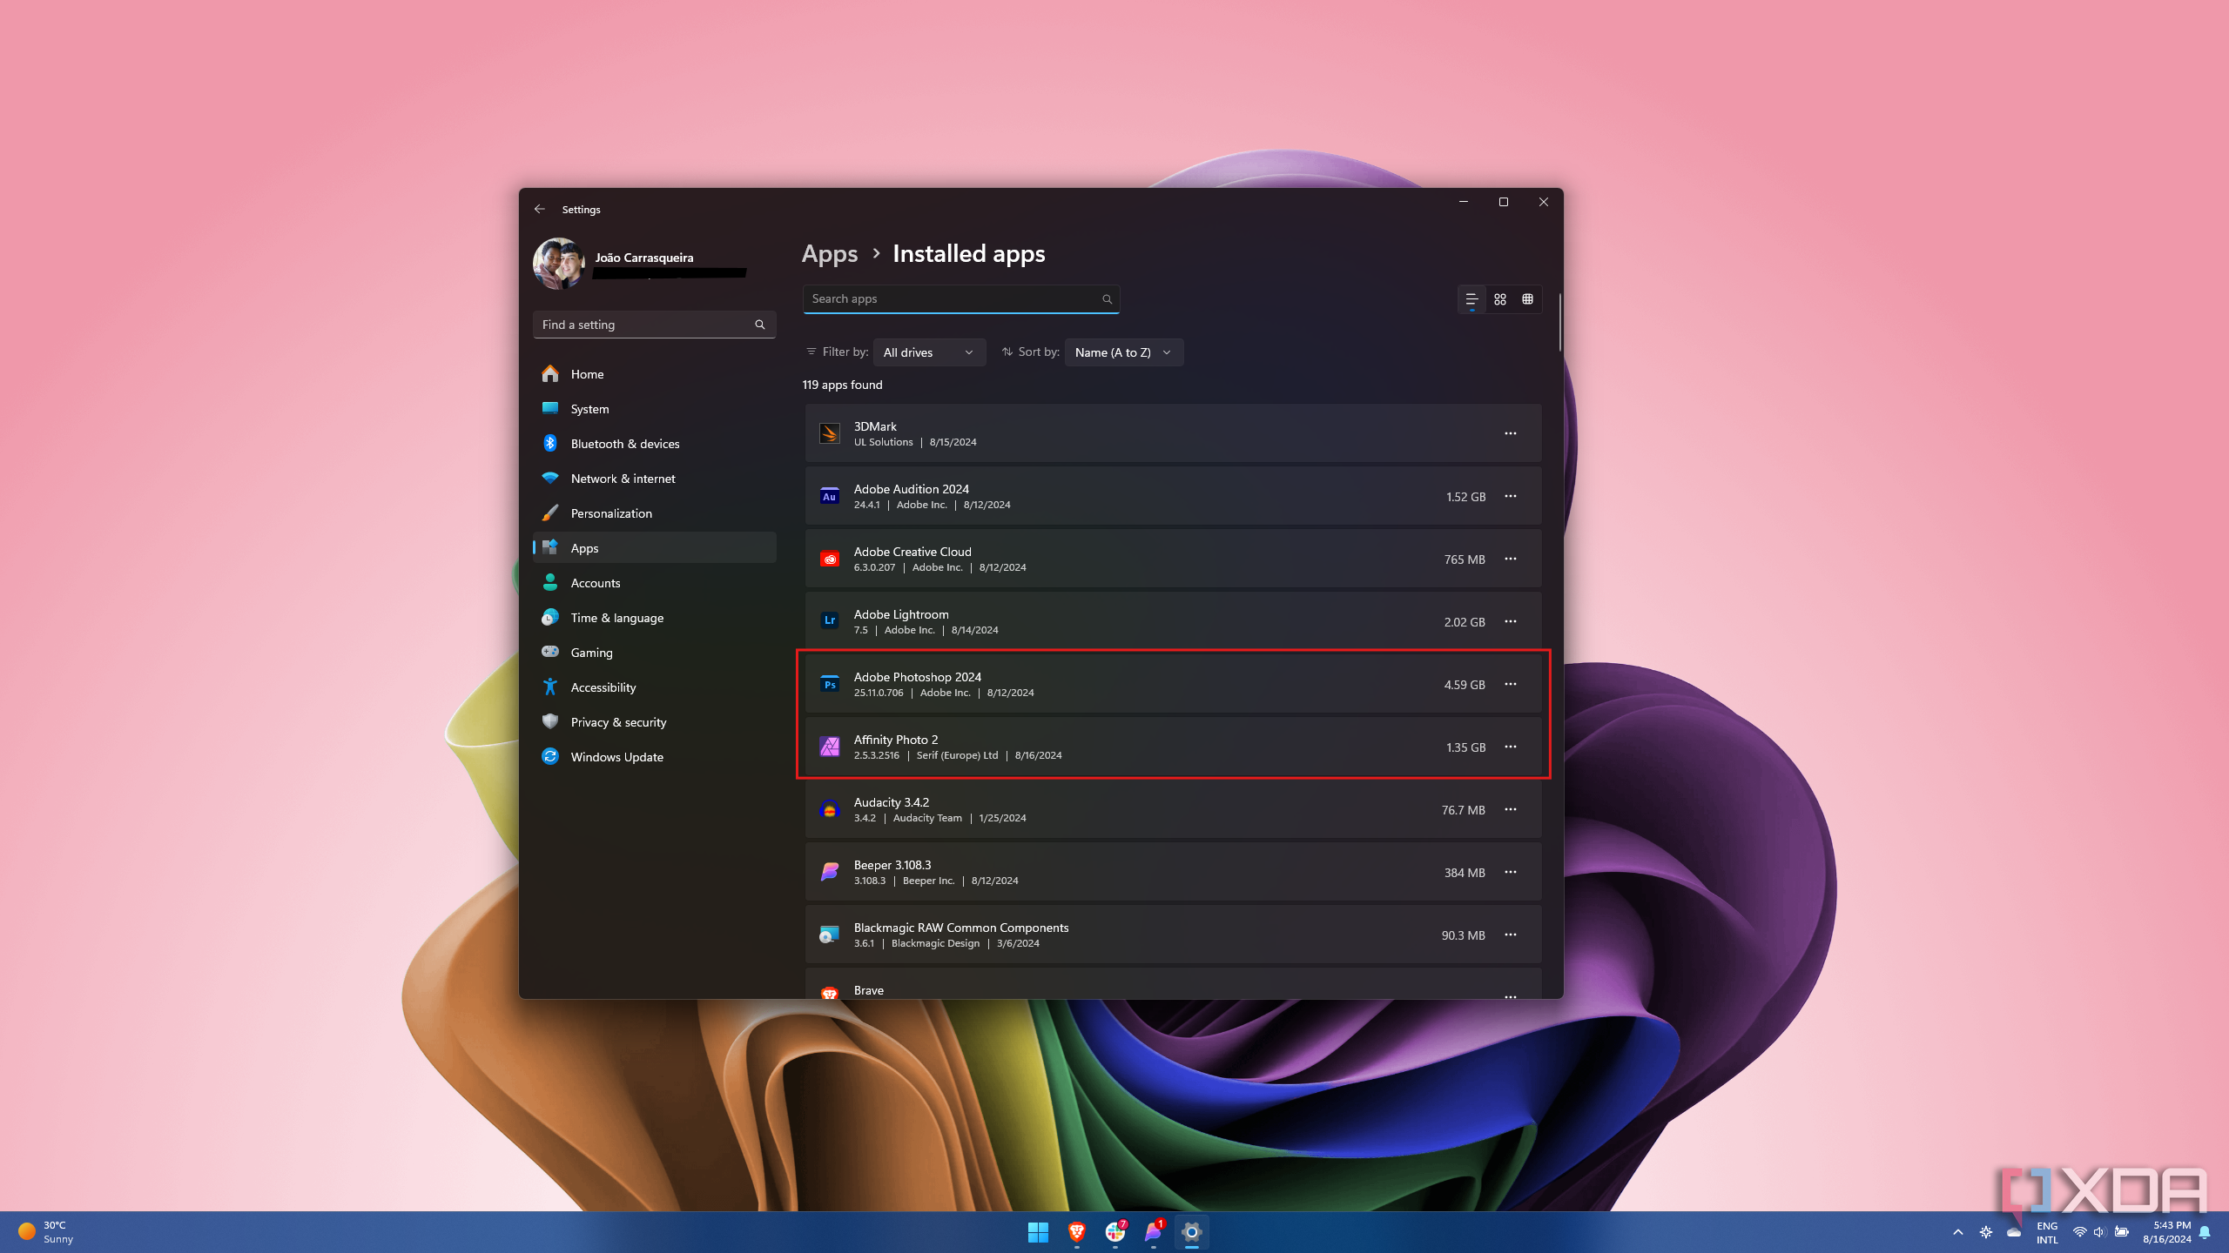Screen dimensions: 2229x1253
Task: Open more options for Audacity 3.4.2
Action: 1510,808
